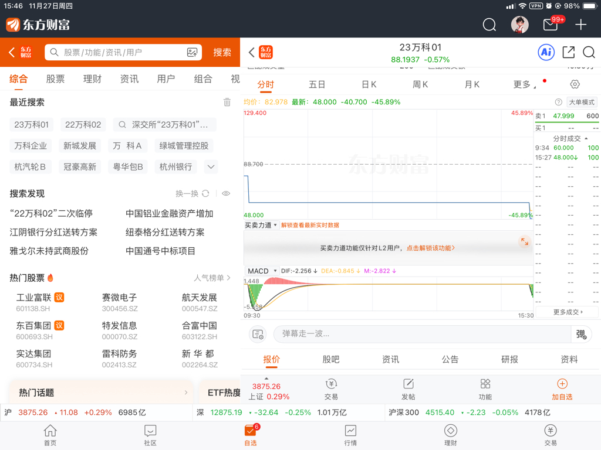
Task: Open 更多成交 for more trades
Action: tap(568, 312)
